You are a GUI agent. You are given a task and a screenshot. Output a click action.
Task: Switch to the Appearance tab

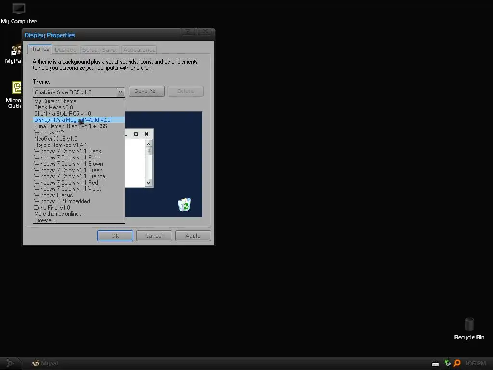point(139,50)
